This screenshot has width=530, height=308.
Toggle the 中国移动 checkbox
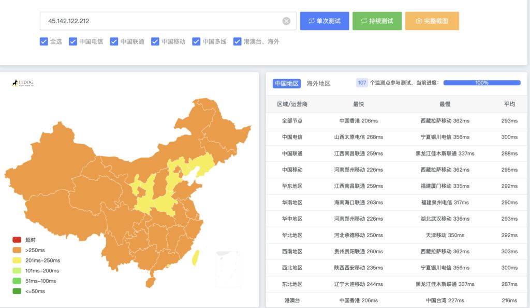tap(155, 41)
